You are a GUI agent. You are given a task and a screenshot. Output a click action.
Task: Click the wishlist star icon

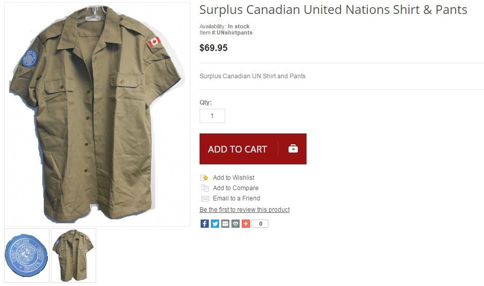[x=205, y=178]
